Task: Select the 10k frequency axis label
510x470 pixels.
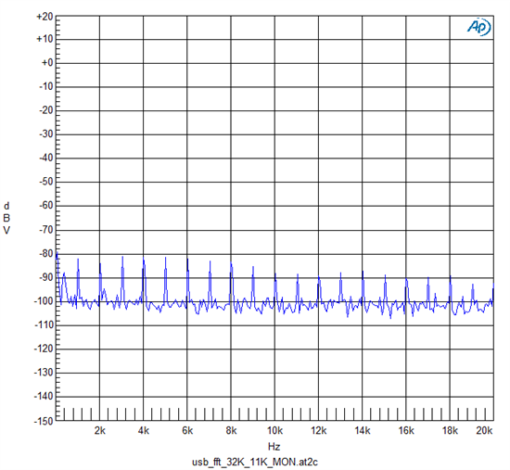Action: [x=274, y=431]
